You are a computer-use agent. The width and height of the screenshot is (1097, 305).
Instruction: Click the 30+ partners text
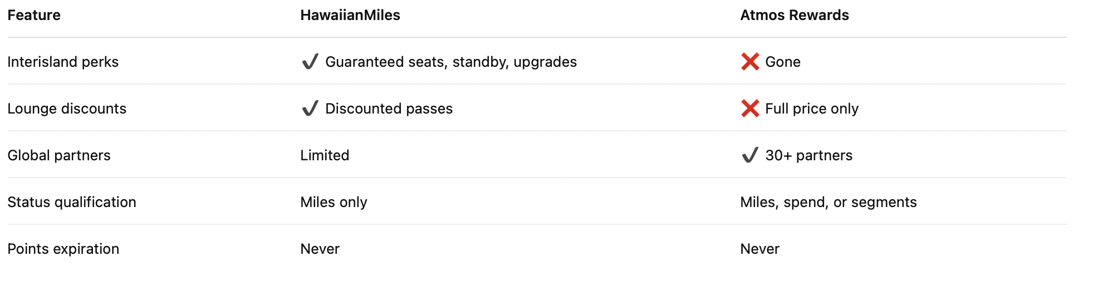(809, 155)
